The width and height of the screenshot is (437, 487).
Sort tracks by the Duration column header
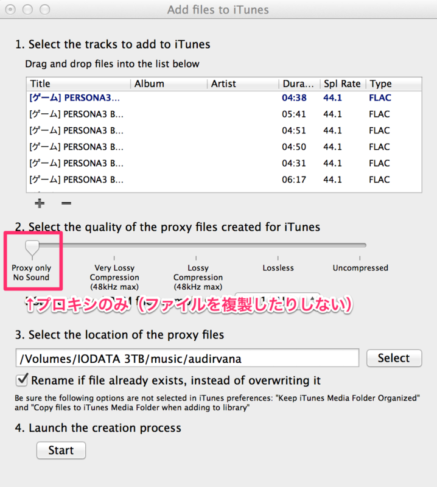point(299,84)
